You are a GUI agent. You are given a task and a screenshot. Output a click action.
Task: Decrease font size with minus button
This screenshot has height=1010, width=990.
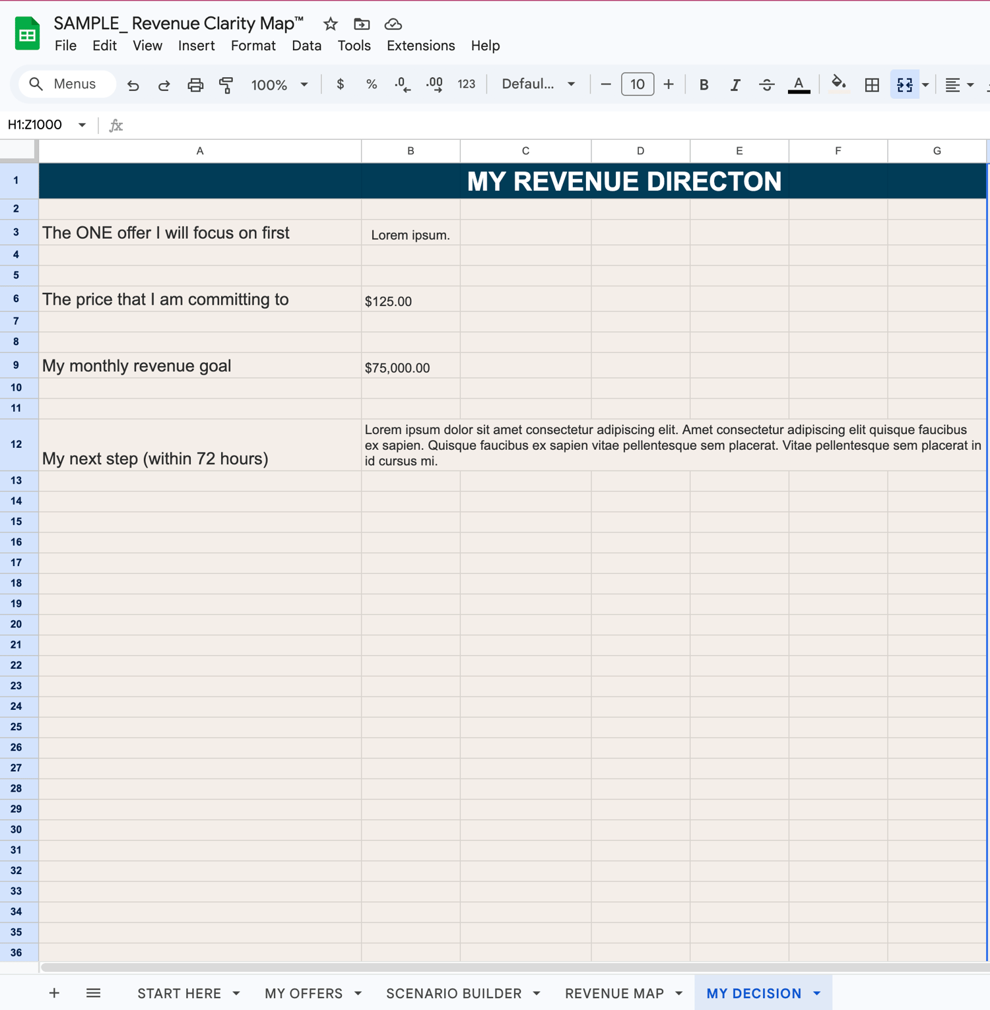click(x=605, y=84)
